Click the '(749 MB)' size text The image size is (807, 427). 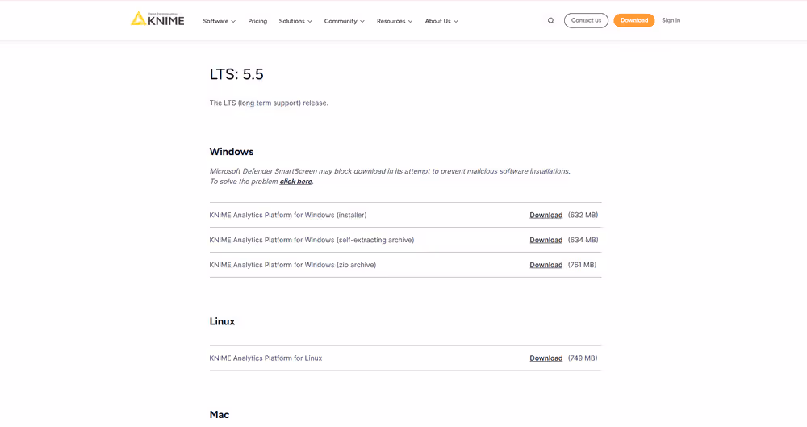(x=583, y=358)
